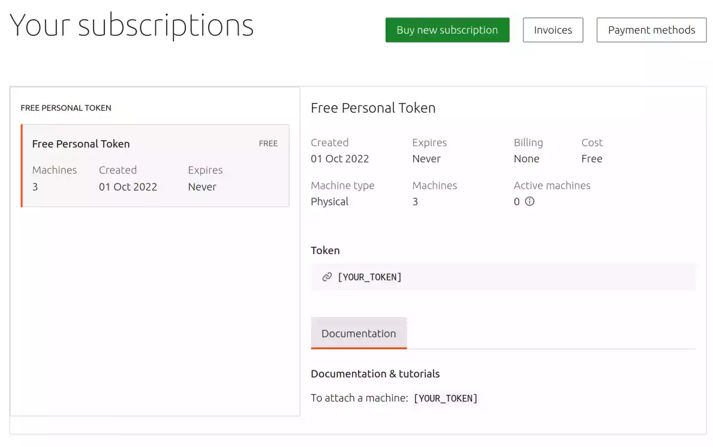Click the FREE PERSONAL TOKEN list header
The width and height of the screenshot is (713, 447).
pos(66,108)
